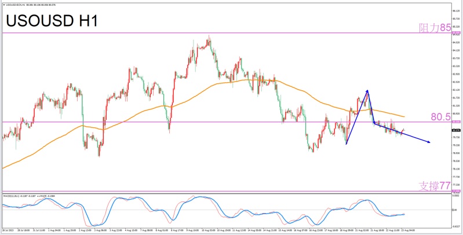Click the 14 Aug 05:00 time label

click(x=254, y=230)
